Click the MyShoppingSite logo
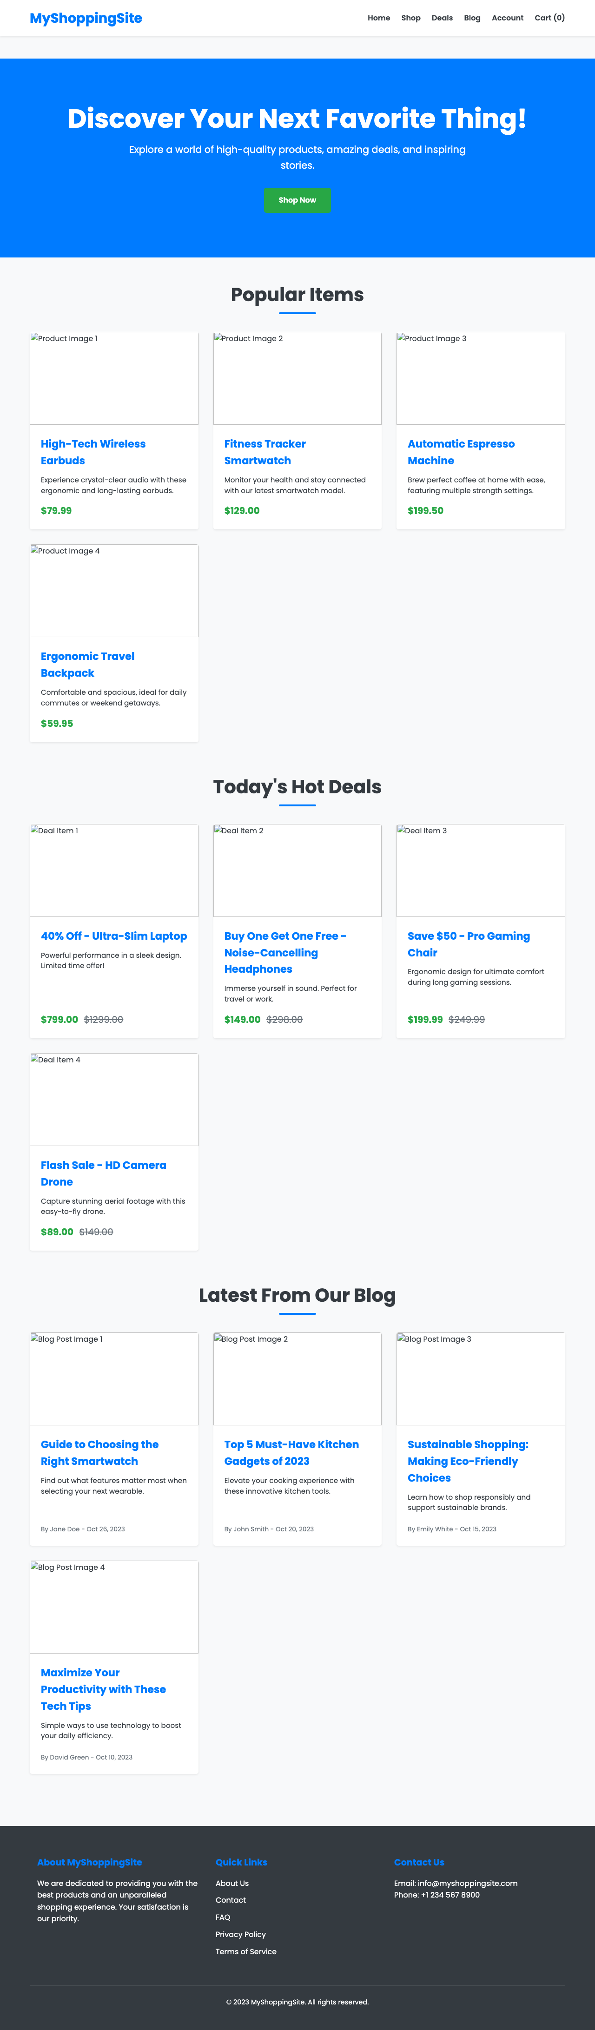The height and width of the screenshot is (2030, 595). click(x=85, y=18)
